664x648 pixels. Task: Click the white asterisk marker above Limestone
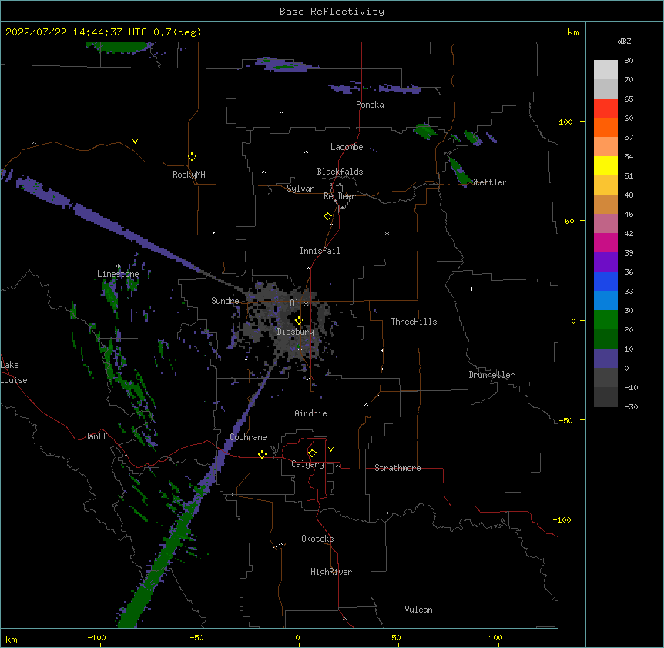tap(119, 266)
